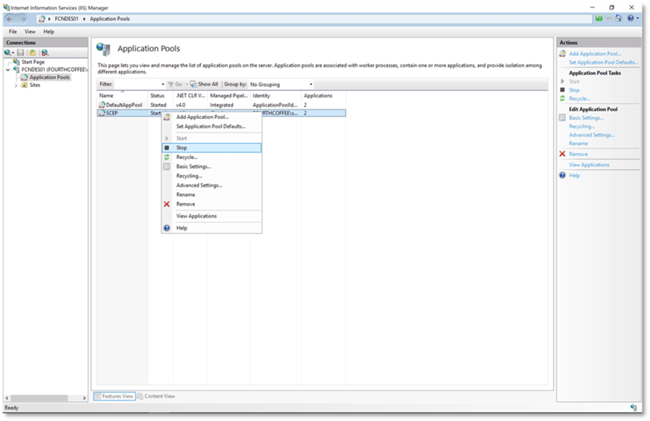
Task: Click the Stop square icon in Actions pane
Action: point(562,90)
